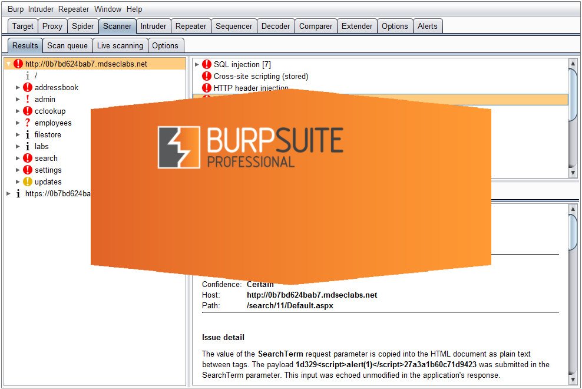Click the red exclamation beside admin
582x389 pixels.
pyautogui.click(x=28, y=99)
